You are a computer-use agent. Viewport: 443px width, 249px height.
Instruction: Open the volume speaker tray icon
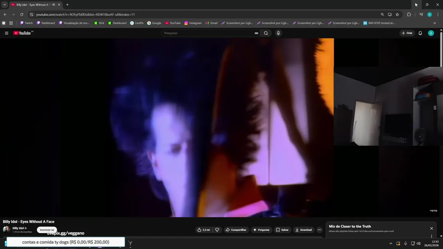pyautogui.click(x=418, y=243)
